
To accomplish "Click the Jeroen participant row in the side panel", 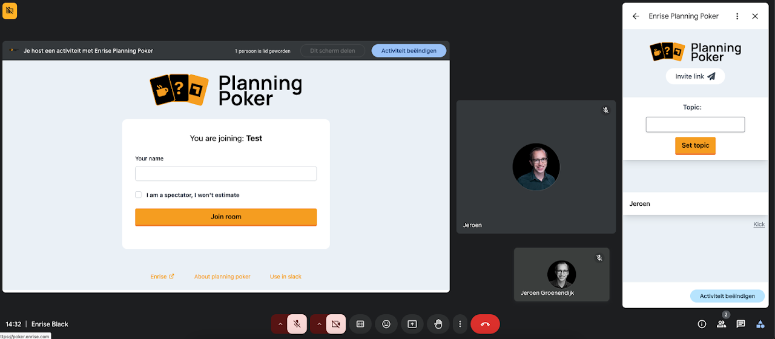I will click(695, 204).
